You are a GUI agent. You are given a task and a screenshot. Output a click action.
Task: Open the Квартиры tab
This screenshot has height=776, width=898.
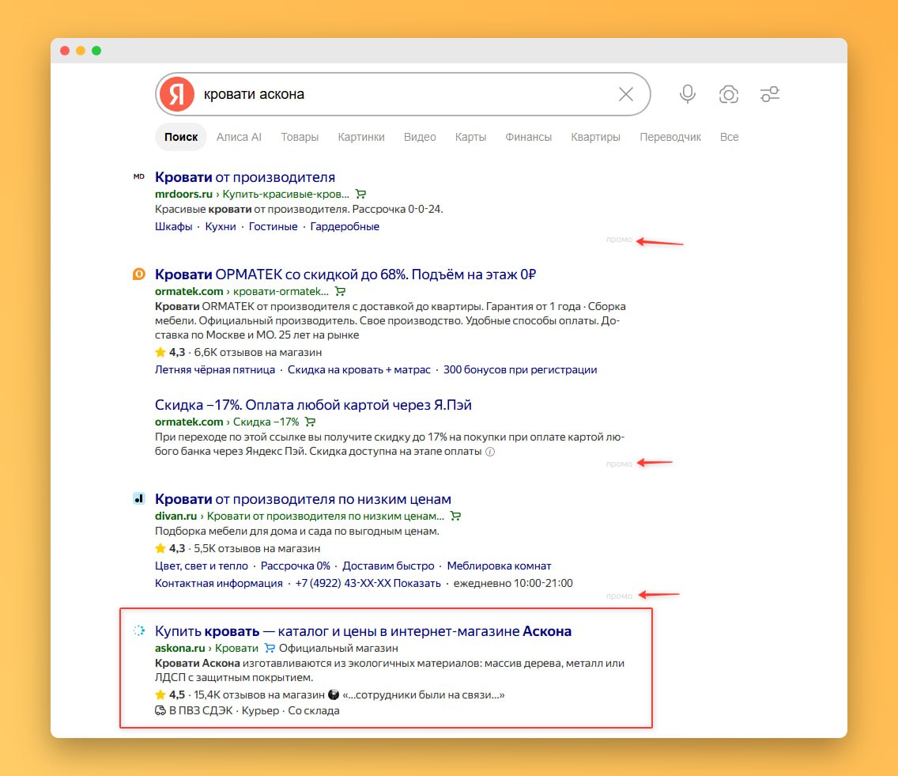tap(595, 137)
